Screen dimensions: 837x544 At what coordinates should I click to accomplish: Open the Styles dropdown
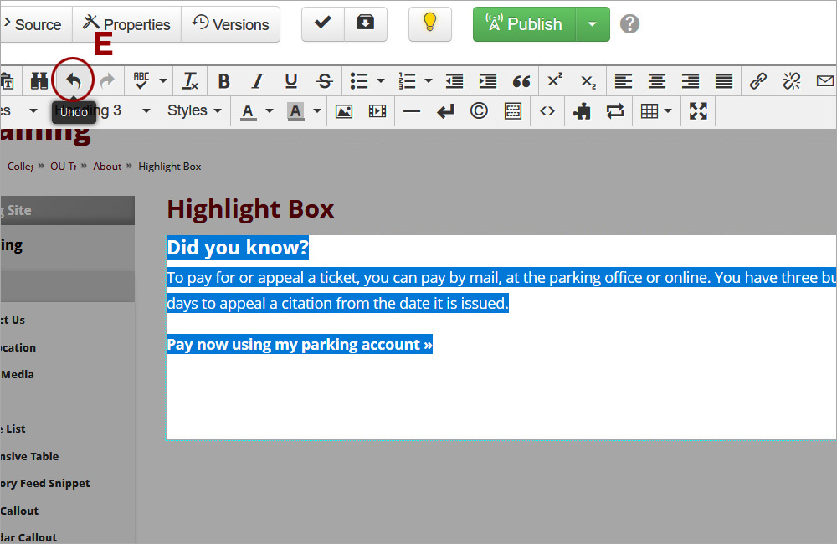pos(194,110)
